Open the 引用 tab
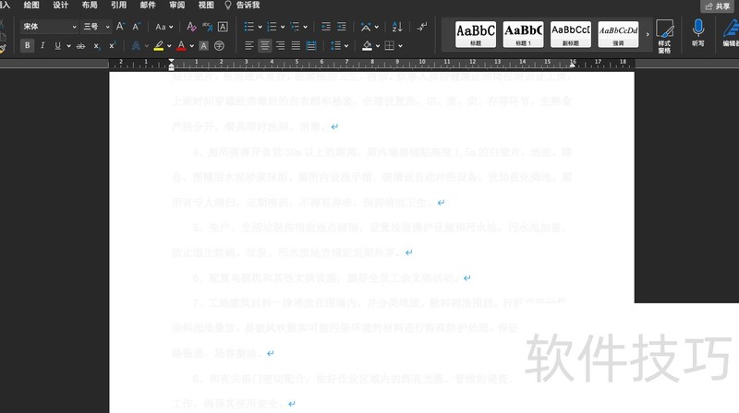The width and height of the screenshot is (739, 413). click(118, 6)
